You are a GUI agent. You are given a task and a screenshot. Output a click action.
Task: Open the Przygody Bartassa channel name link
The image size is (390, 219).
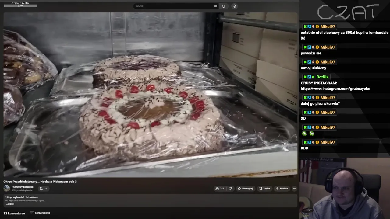pos(23,187)
